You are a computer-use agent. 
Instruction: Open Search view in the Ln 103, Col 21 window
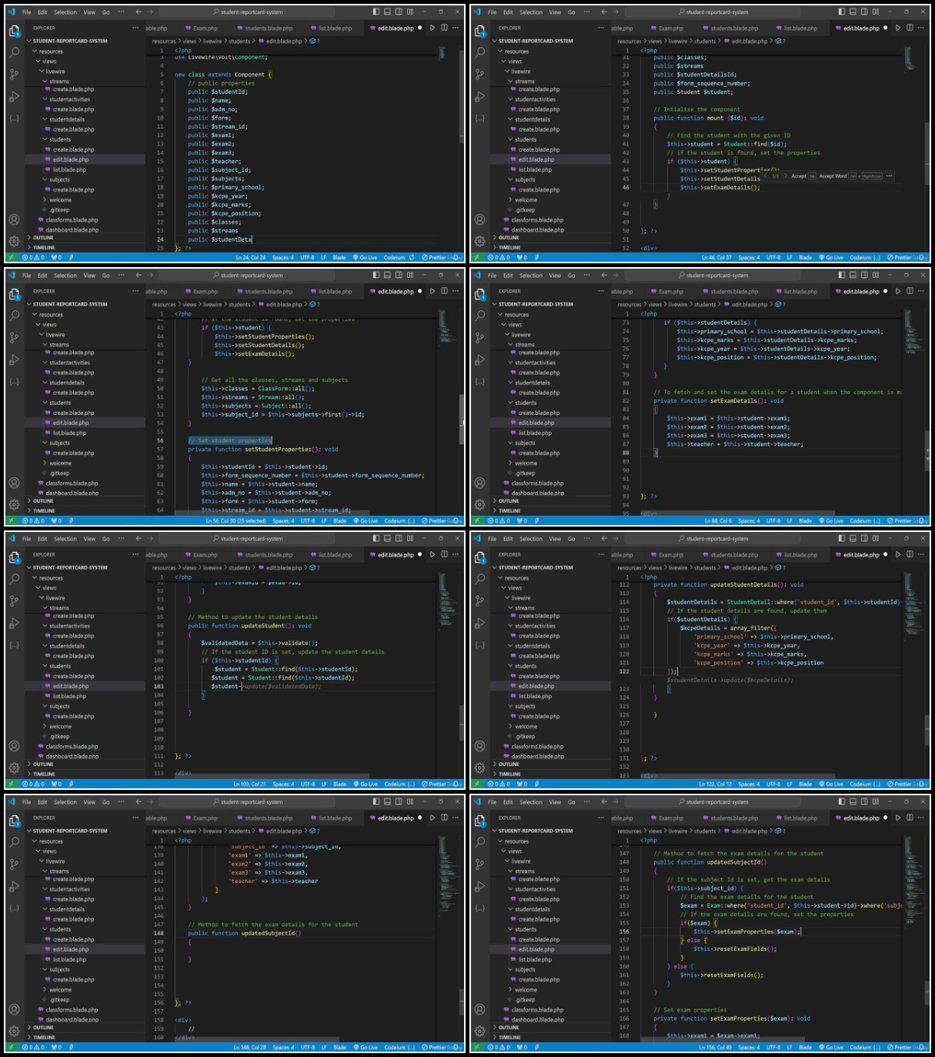pos(14,579)
